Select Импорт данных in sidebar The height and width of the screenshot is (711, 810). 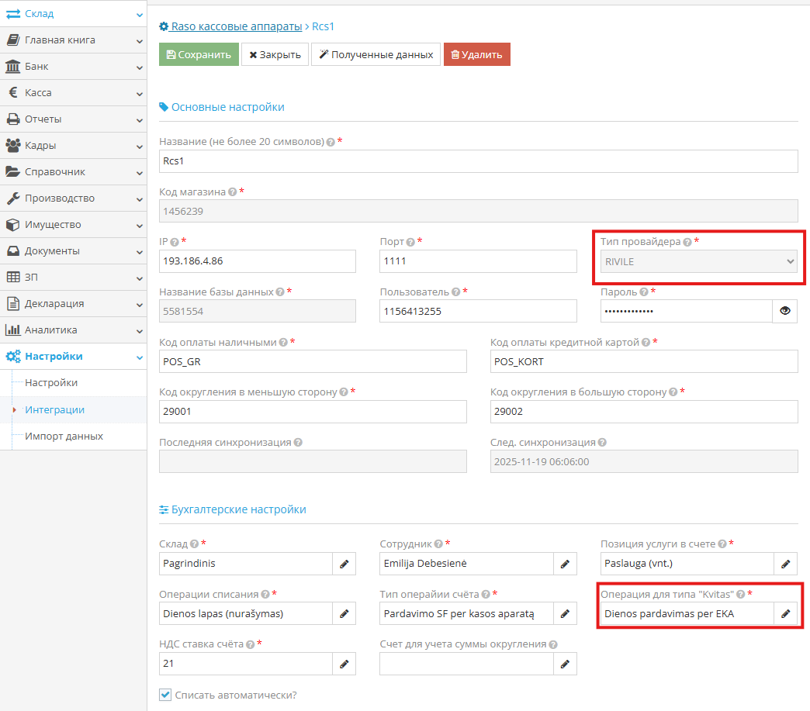pos(64,436)
